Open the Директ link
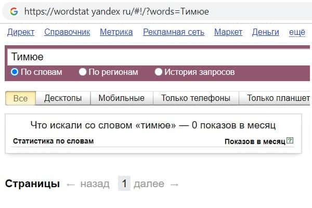The width and height of the screenshot is (312, 208). (21, 32)
